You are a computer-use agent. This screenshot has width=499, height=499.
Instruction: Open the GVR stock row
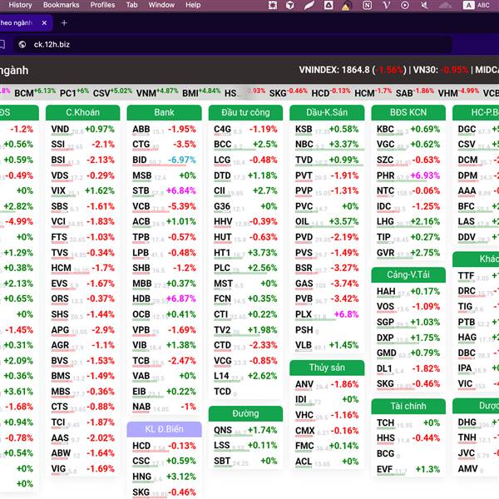(x=408, y=253)
